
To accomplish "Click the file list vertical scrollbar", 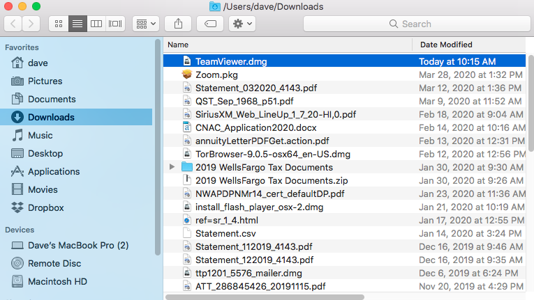I will (531, 103).
